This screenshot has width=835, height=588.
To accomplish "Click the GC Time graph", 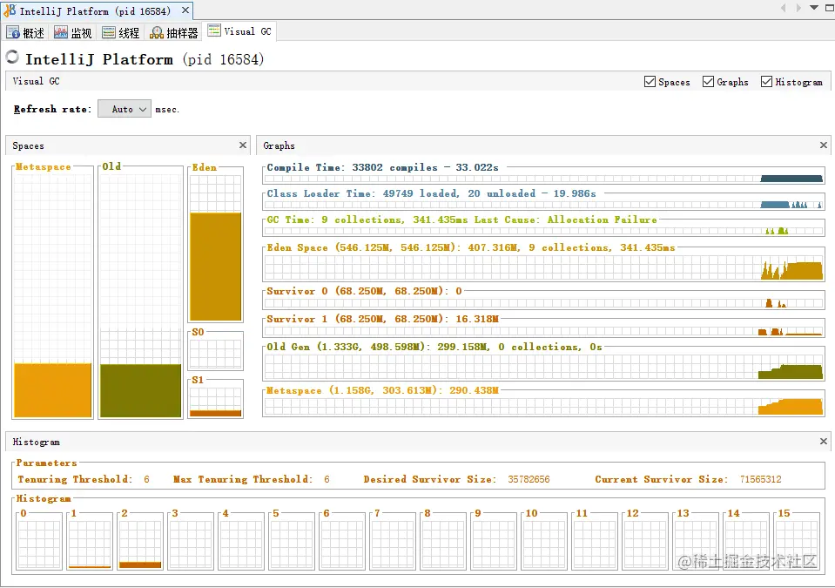I will pos(543,231).
